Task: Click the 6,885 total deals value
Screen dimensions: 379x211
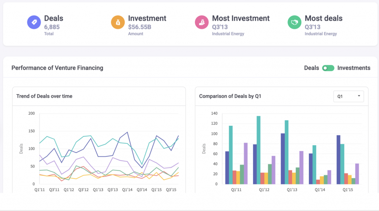Action: (x=52, y=27)
